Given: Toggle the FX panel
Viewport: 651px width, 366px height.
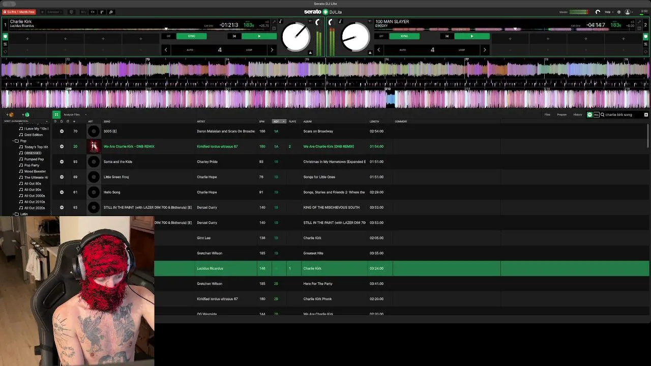Looking at the screenshot, I should point(93,12).
